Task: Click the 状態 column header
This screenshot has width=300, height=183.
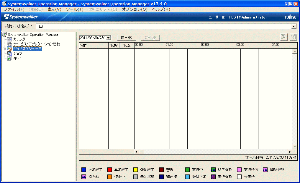Action: pos(114,46)
